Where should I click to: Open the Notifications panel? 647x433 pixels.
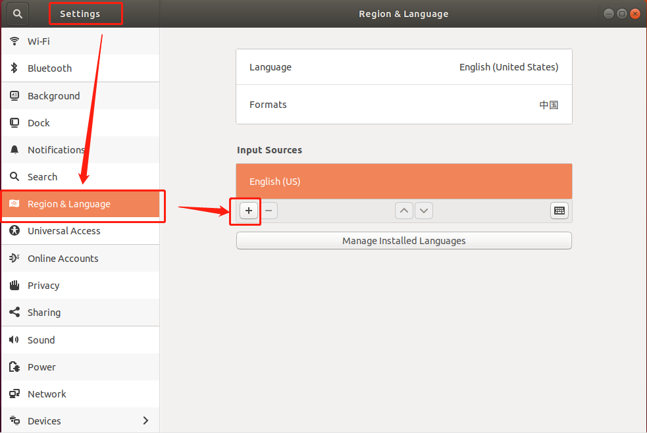80,149
